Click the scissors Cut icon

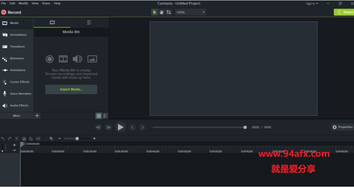click(x=17, y=139)
